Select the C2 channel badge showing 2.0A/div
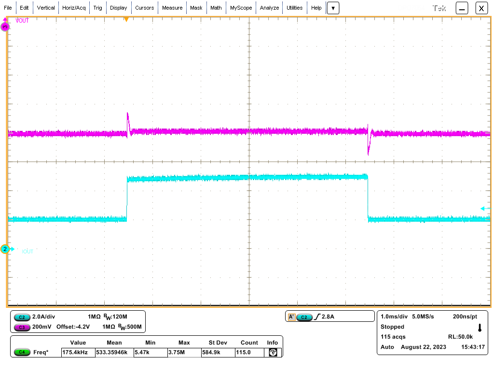The image size is (494, 370). (x=22, y=317)
